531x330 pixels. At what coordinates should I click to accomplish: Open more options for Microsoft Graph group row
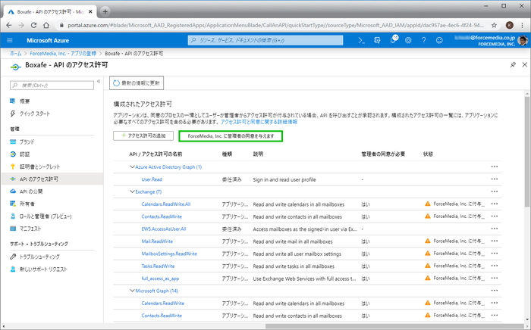tap(494, 291)
